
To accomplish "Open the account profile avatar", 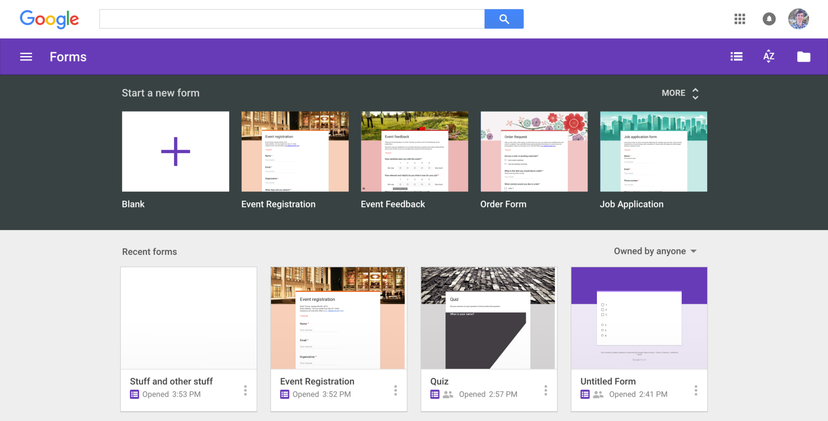I will (x=798, y=19).
